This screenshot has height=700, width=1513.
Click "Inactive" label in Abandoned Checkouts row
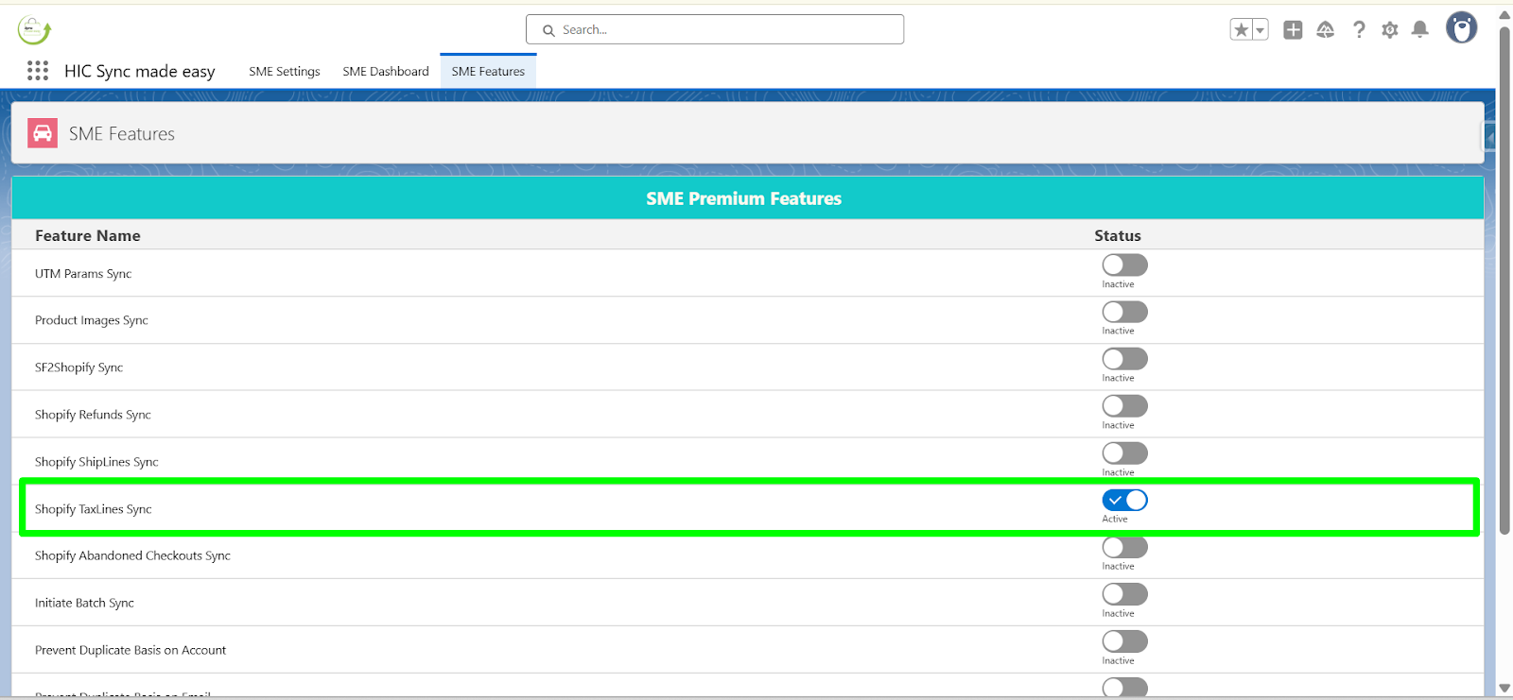pyautogui.click(x=1118, y=566)
